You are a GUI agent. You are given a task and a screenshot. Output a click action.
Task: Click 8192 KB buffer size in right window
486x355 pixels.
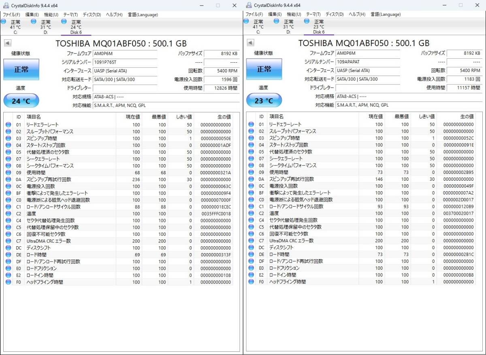point(465,53)
